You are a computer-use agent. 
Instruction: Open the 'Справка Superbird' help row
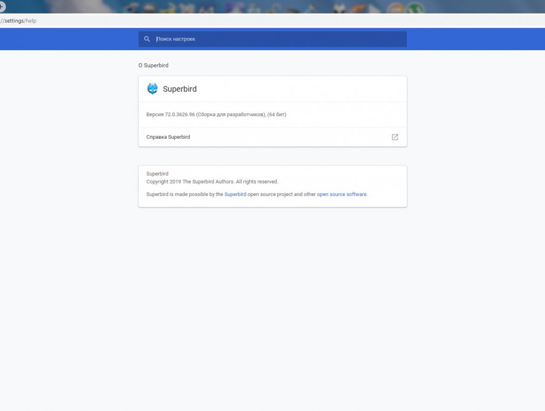tap(272, 137)
